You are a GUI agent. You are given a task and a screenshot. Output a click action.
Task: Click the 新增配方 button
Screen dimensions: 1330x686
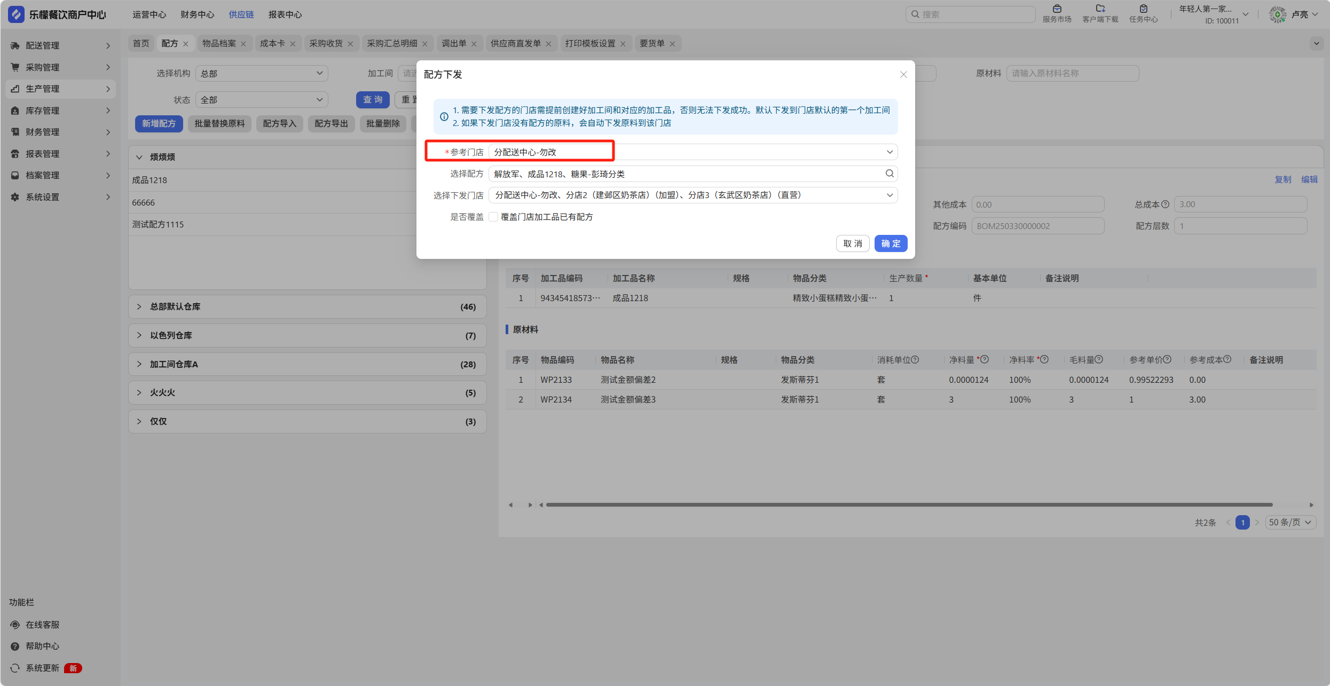(159, 124)
